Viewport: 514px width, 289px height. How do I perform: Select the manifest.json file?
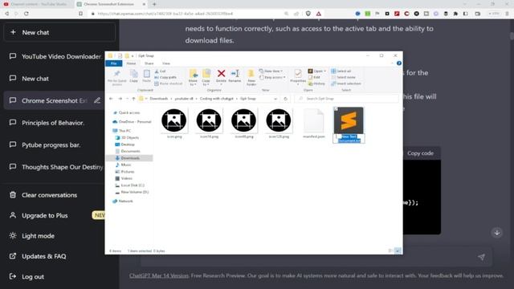pos(314,123)
